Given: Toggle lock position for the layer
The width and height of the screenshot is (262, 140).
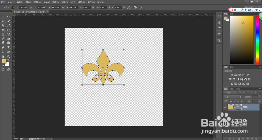Looking at the screenshot, I should [238, 101].
